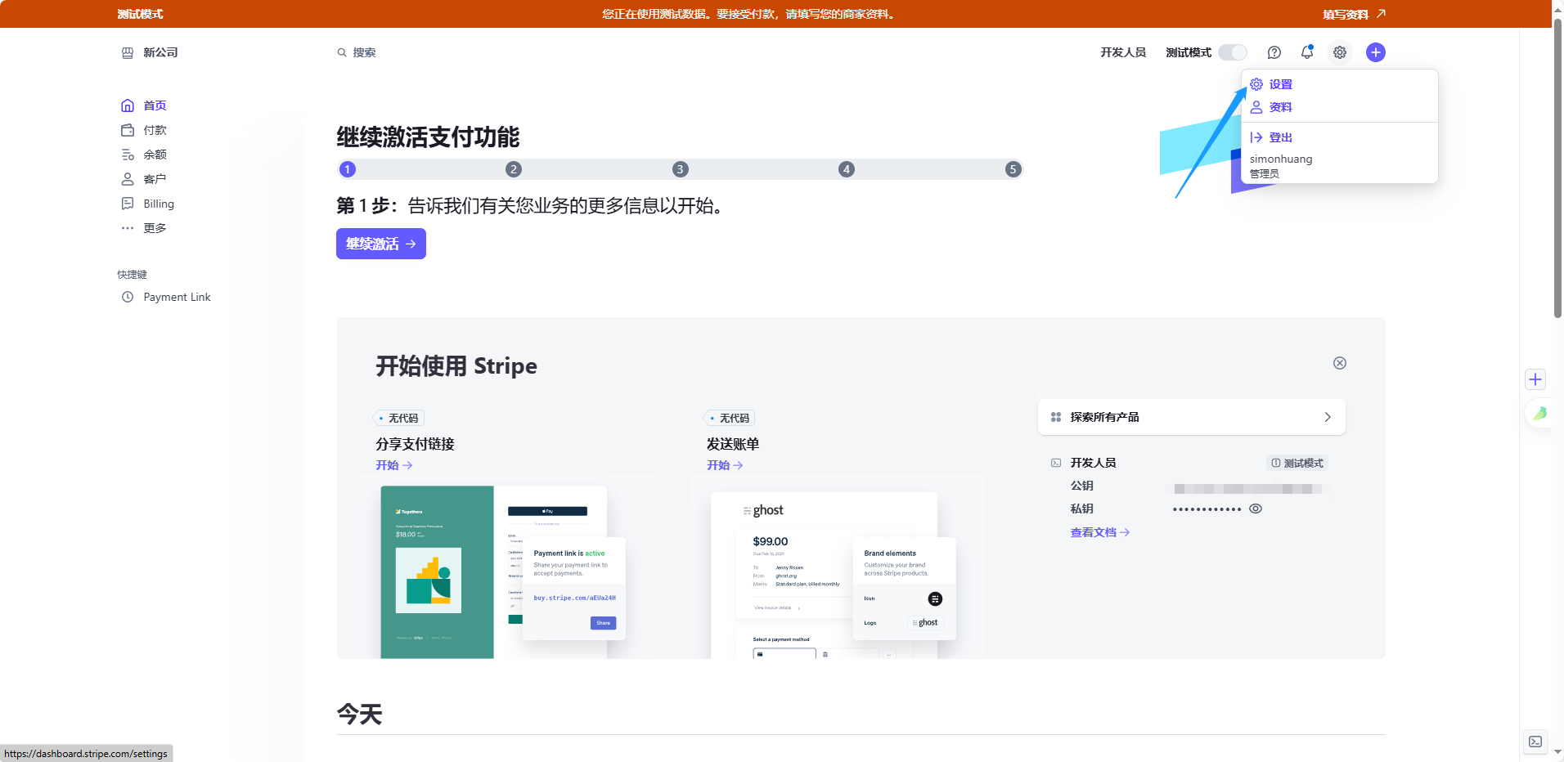Toggle the 测试模式 test mode switch
The width and height of the screenshot is (1564, 762).
1232,52
